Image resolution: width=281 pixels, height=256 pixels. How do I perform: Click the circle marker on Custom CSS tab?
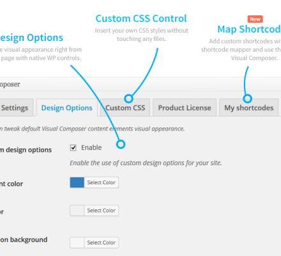(128, 99)
